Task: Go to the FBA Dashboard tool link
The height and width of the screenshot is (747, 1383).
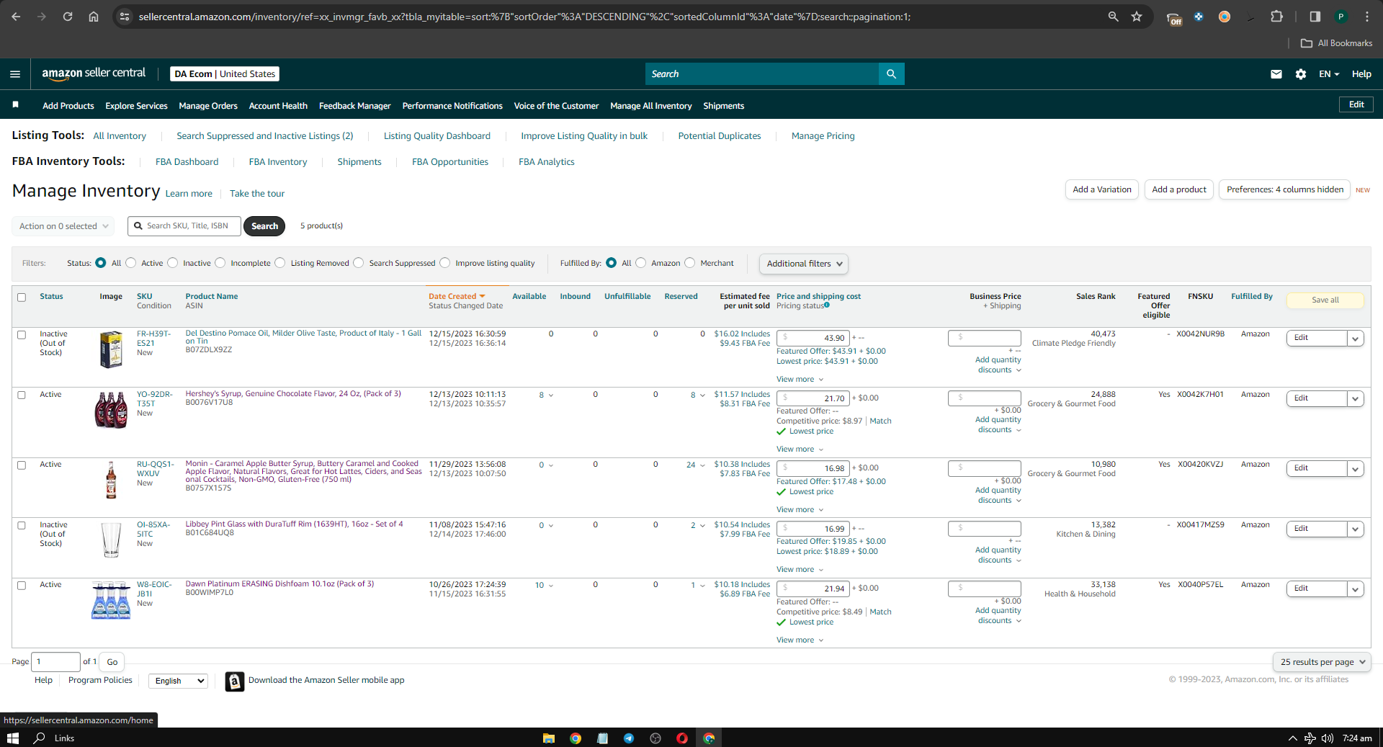Action: 187,162
